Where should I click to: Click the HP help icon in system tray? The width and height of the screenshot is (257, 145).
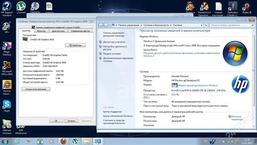point(212,141)
